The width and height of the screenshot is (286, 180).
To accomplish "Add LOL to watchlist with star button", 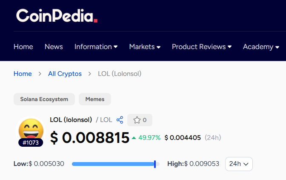I will pyautogui.click(x=140, y=120).
